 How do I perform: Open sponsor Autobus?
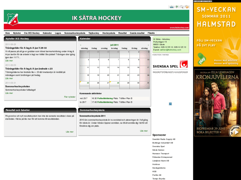156,164
